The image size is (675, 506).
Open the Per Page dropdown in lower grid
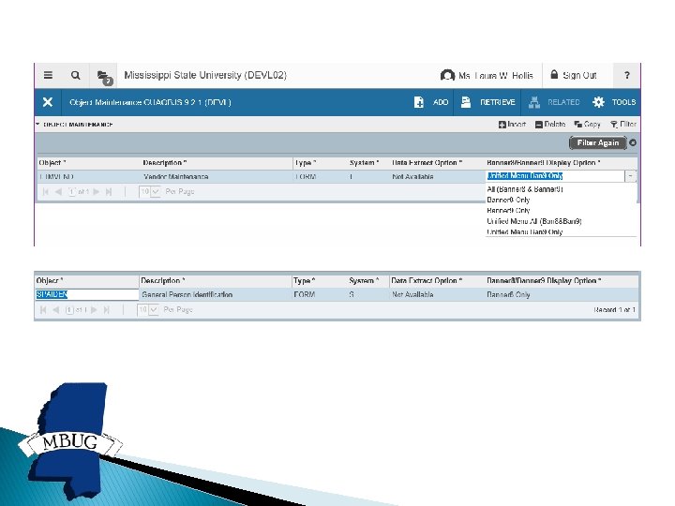click(x=148, y=310)
